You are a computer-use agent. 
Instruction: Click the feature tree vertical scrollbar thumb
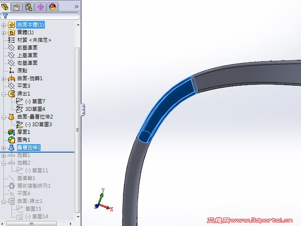(x=78, y=130)
